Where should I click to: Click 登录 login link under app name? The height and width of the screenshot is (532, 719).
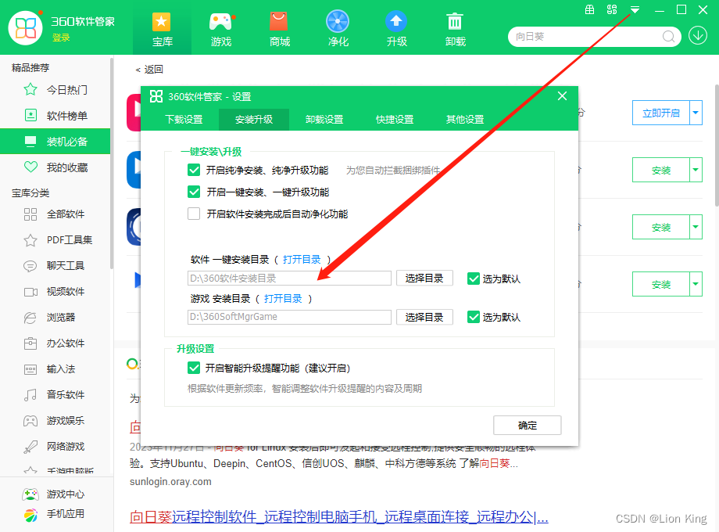tap(61, 38)
